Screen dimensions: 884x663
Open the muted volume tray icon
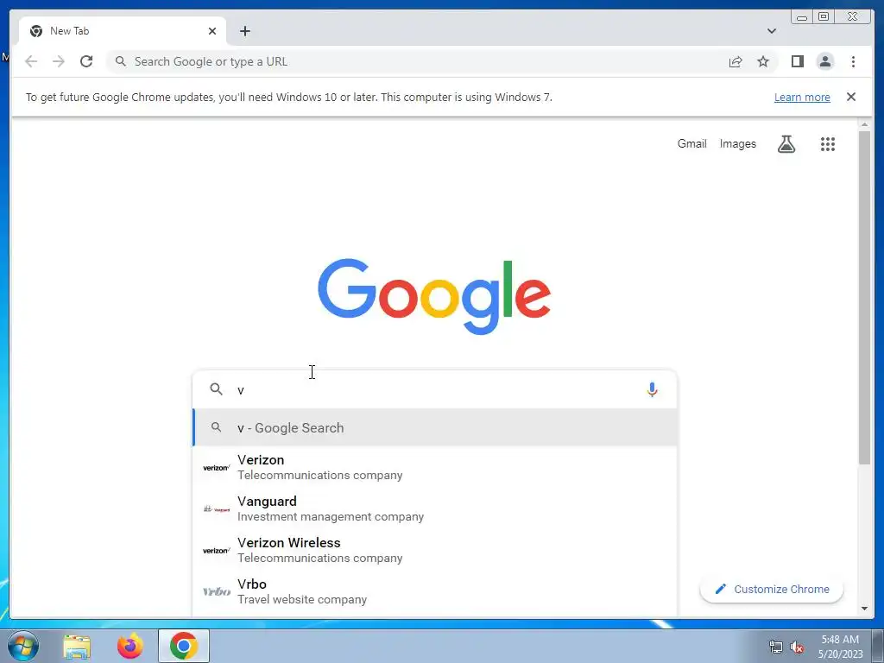tap(797, 647)
